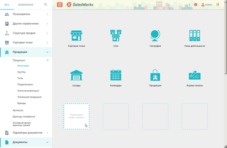Screen dimensions: 227x148
Task: Open the Продукция shopping bag tile
Action: point(155,78)
